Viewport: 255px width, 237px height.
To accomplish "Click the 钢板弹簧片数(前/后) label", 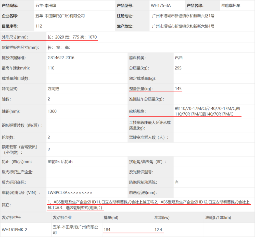I will pos(22,126).
